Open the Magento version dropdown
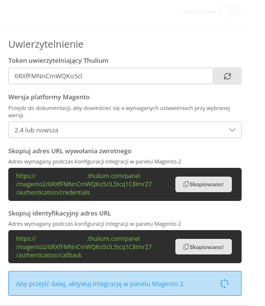 click(x=125, y=130)
